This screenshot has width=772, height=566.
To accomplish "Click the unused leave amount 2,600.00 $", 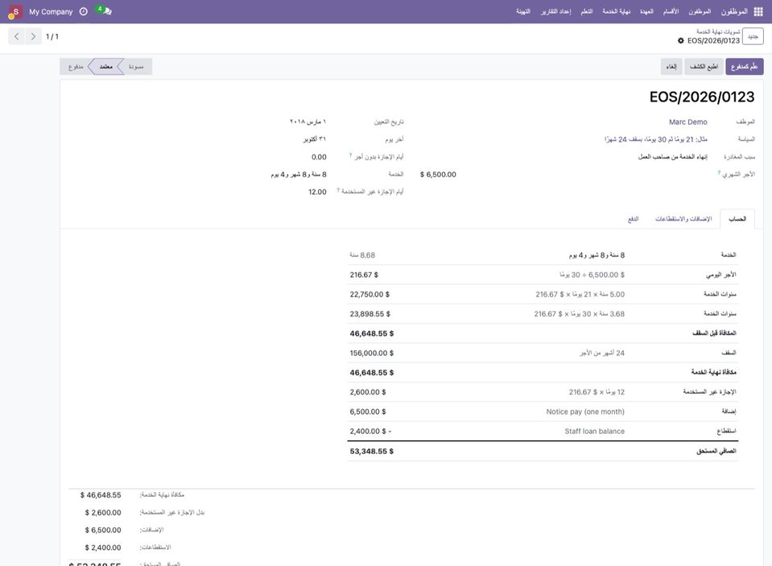I will pos(368,392).
